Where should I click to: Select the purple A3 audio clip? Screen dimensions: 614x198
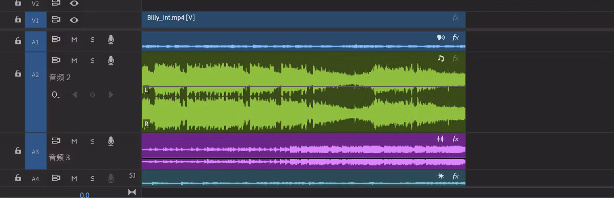(x=303, y=151)
